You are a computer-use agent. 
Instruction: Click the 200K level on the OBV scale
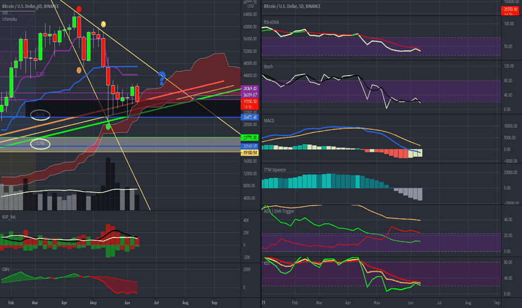click(247, 269)
